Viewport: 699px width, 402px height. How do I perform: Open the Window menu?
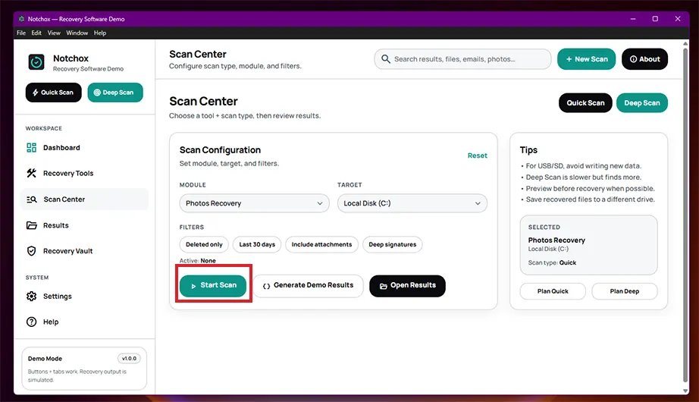[77, 33]
